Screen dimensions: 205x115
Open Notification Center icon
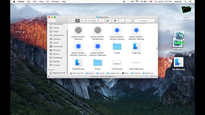click(190, 2)
